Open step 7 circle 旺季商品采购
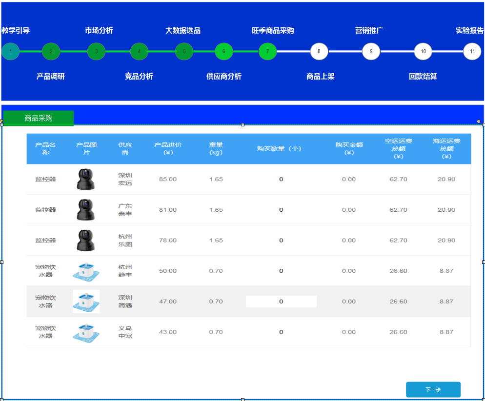This screenshot has height=401, width=485. coord(267,51)
